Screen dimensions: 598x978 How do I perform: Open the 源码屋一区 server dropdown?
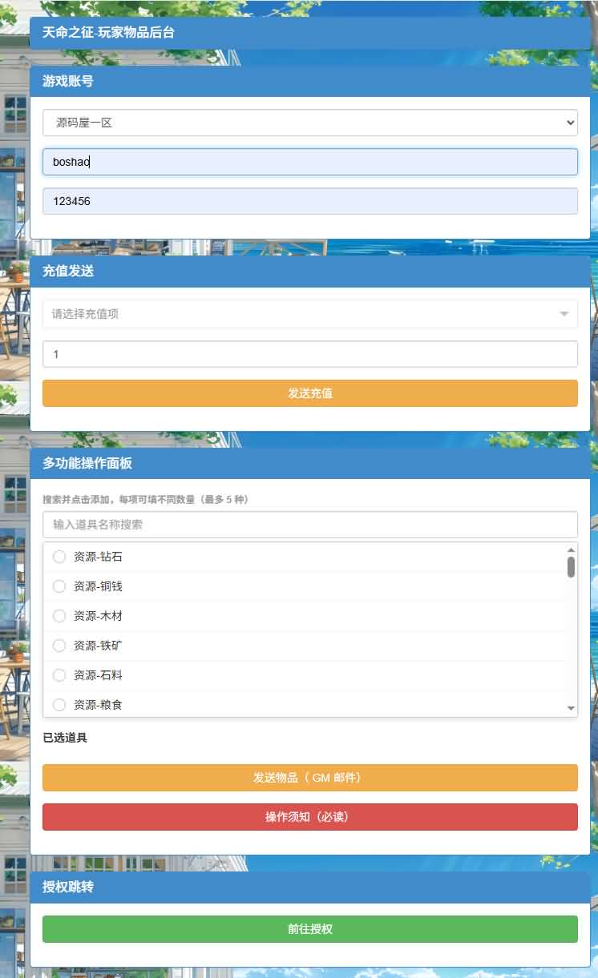tap(309, 123)
